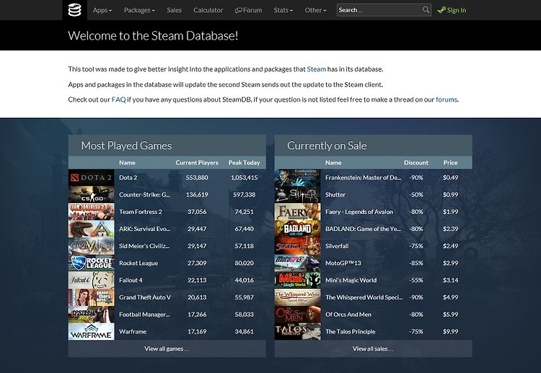The height and width of the screenshot is (373, 541).
Task: Open the BADLAND sale thumbnail
Action: point(297,229)
